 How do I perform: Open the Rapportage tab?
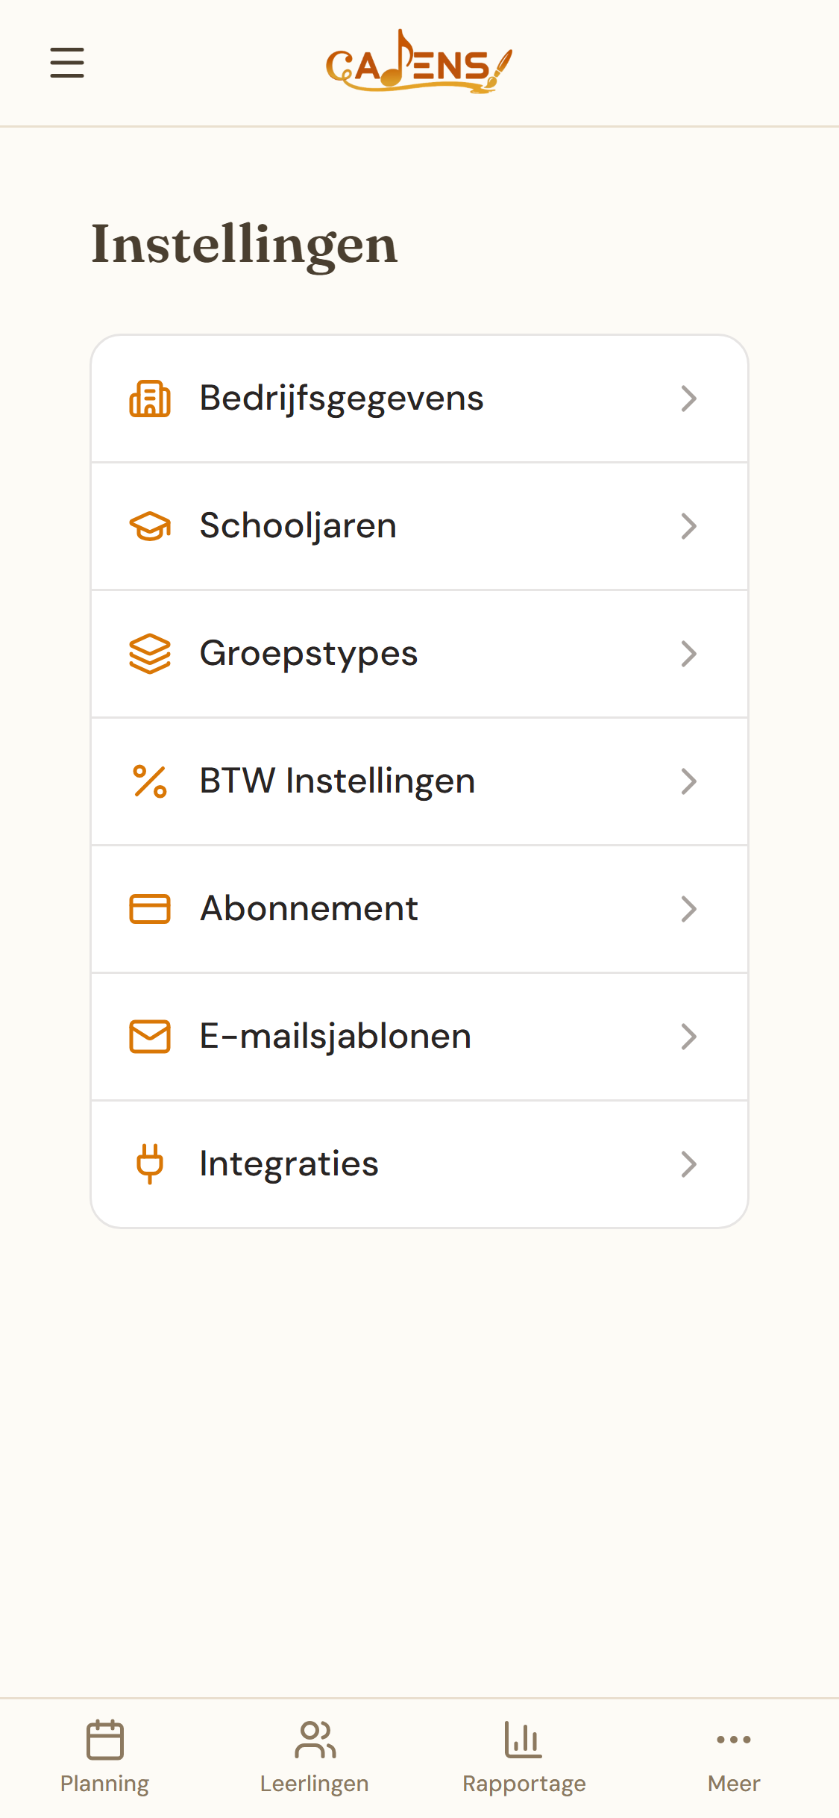[x=524, y=1757]
